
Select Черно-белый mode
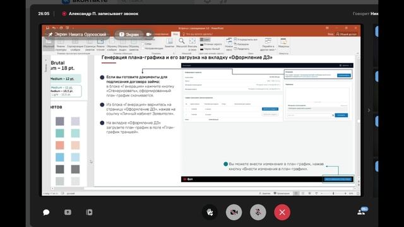click(x=210, y=49)
